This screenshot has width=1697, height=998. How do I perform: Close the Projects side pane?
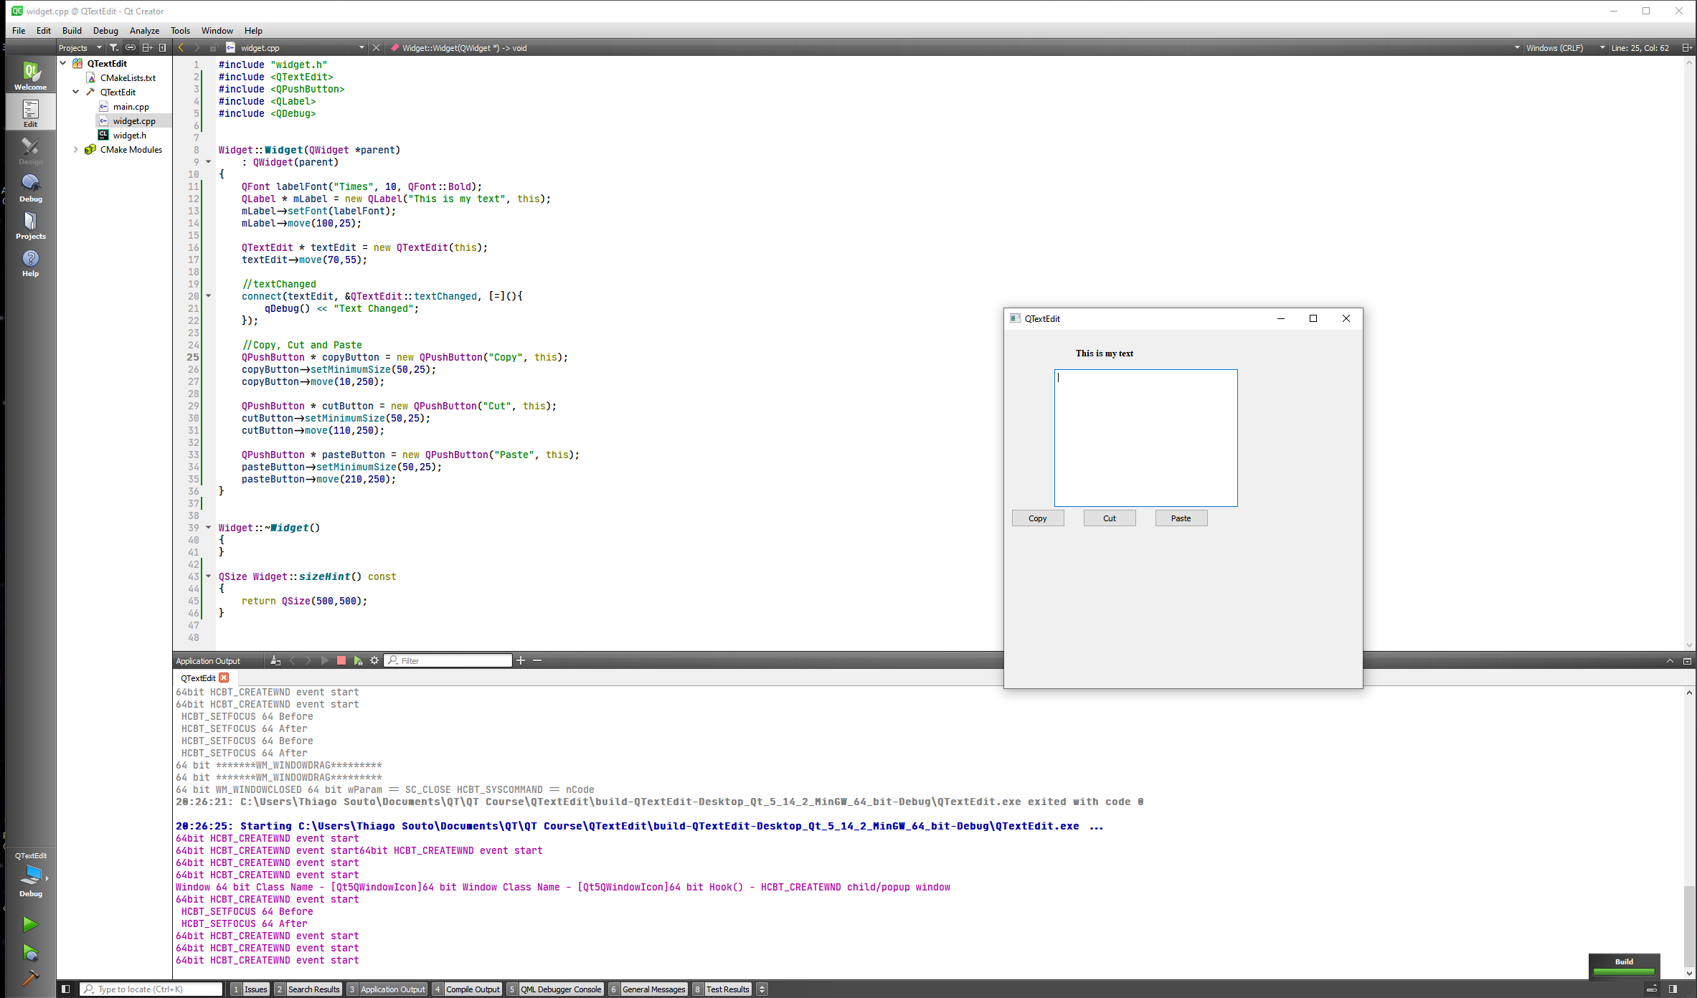click(x=163, y=48)
